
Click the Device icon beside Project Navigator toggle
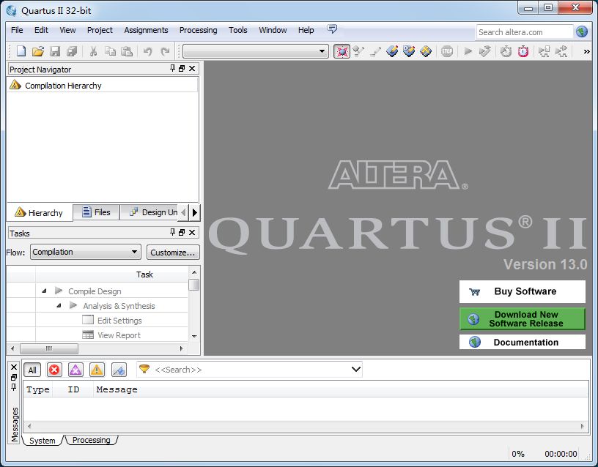(x=358, y=51)
